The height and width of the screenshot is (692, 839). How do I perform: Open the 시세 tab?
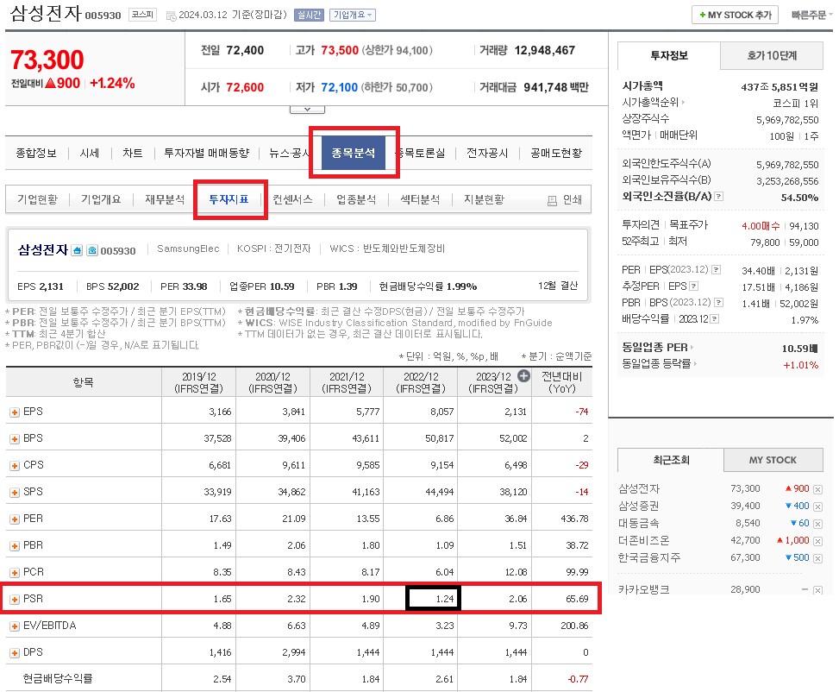point(90,154)
